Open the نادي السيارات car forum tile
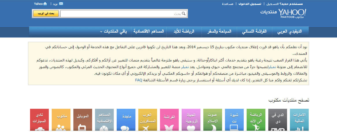This screenshot has height=133, width=337. coord(39,120)
